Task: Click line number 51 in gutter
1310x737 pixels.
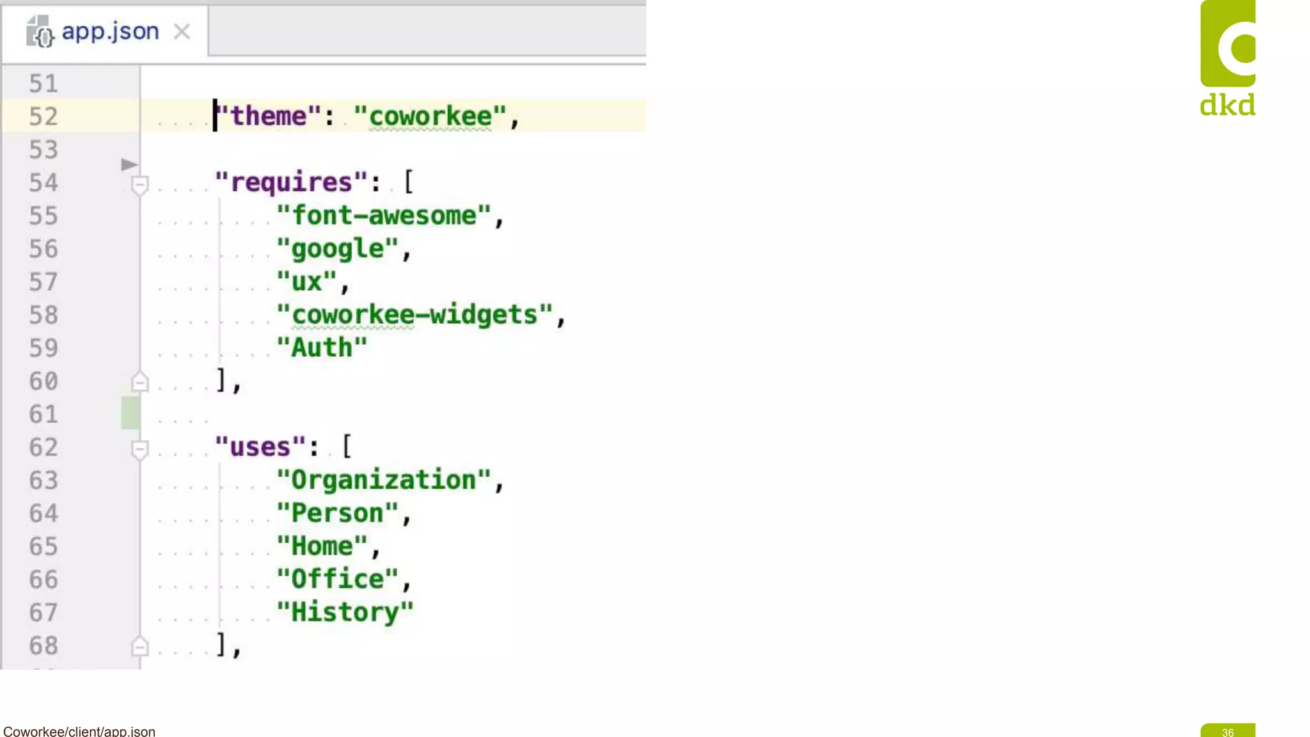Action: tap(43, 84)
